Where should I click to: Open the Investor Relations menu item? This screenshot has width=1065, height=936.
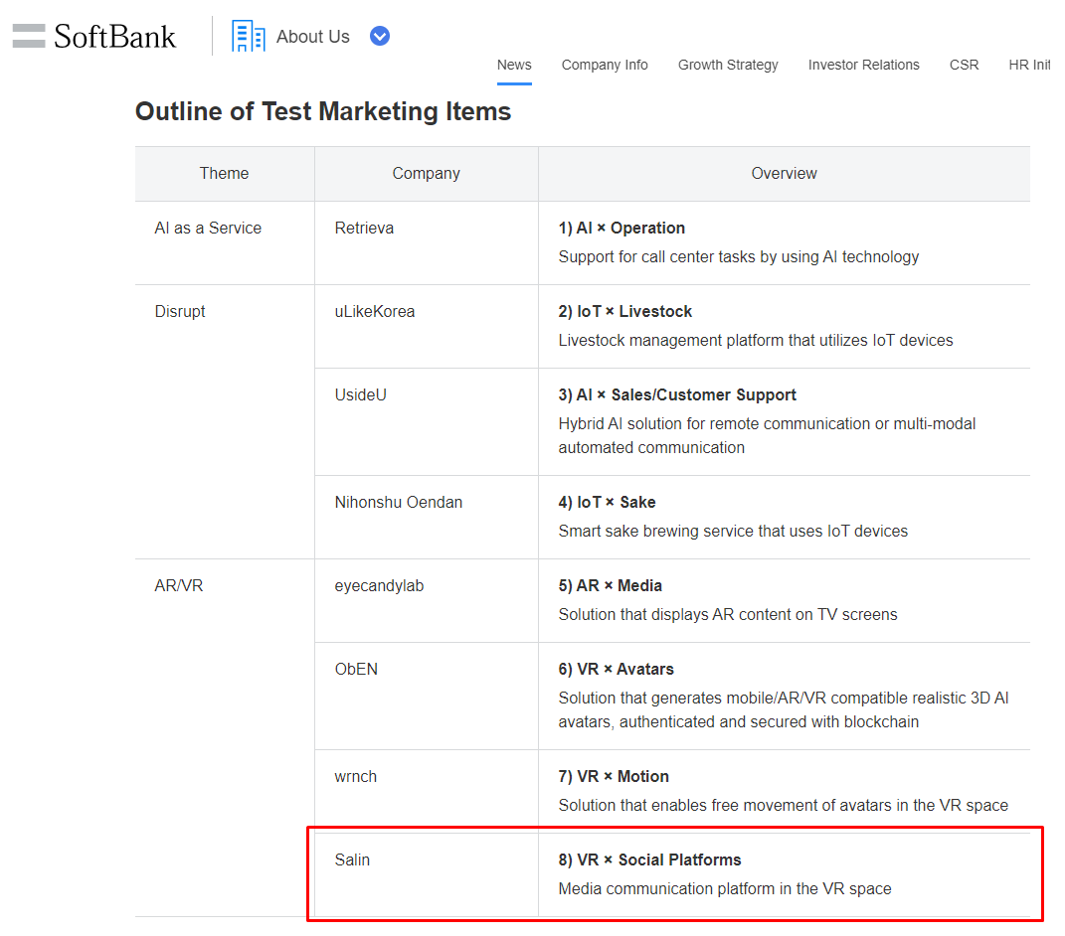point(864,66)
